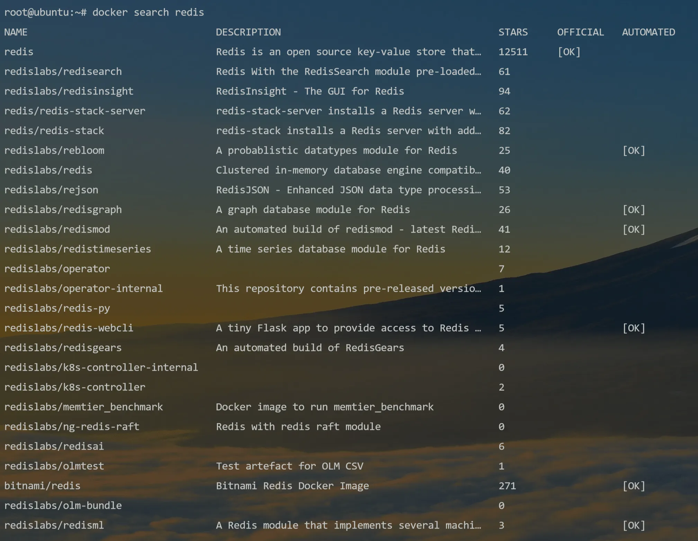Viewport: 698px width, 541px height.
Task: Click the name redislabs/k8s-controller
Action: (75, 387)
